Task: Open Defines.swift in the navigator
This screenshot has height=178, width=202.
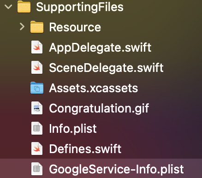Action: [x=85, y=148]
